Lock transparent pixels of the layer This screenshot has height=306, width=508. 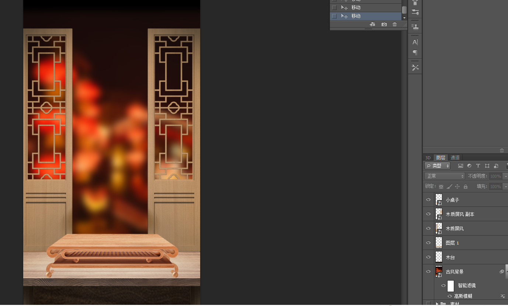coord(441,187)
